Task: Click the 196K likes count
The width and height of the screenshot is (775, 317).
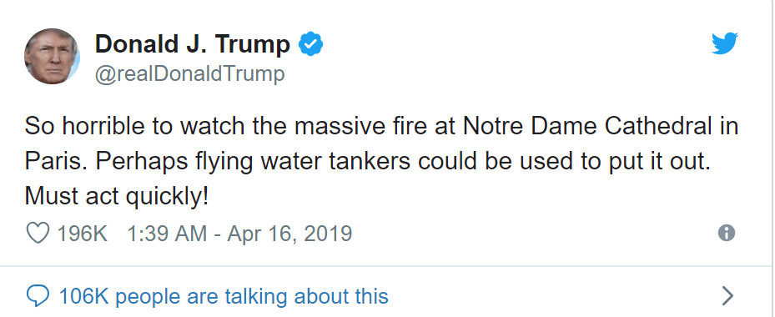Action: click(x=83, y=234)
